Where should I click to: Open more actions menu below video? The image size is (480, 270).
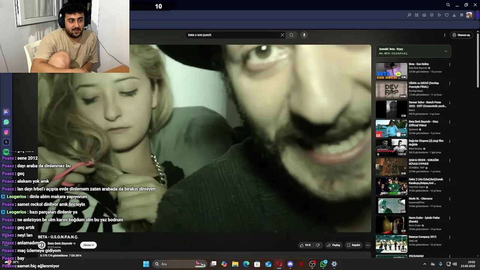coord(368,245)
